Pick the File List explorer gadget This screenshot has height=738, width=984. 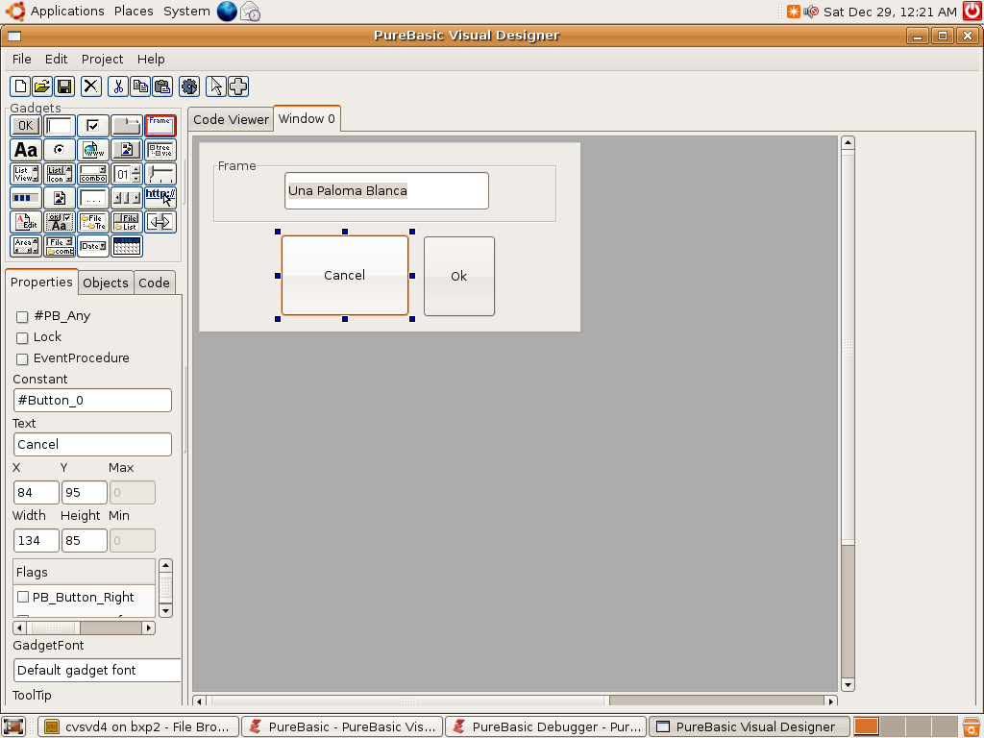click(127, 222)
